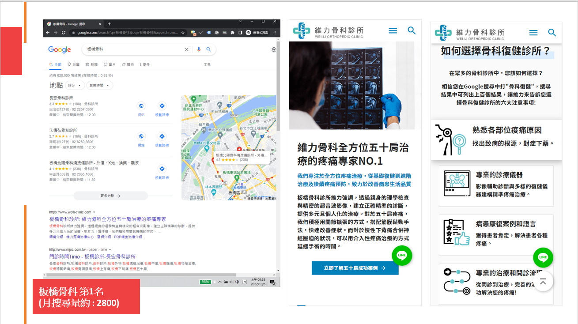This screenshot has height=324, width=578.
Task: Open the Chrome side panel icon
Action: pyautogui.click(x=240, y=33)
